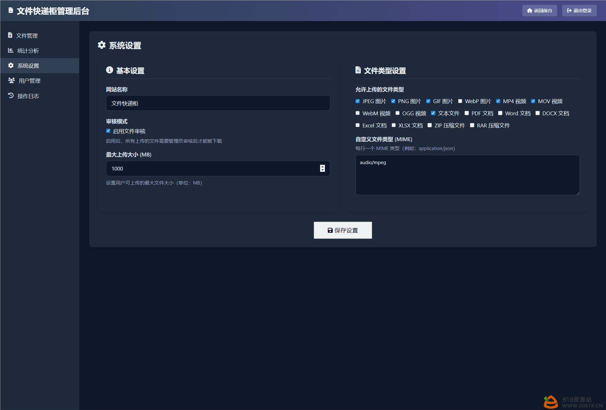This screenshot has width=606, height=410.
Task: Click inside the 网站名称 input field
Action: tap(218, 103)
